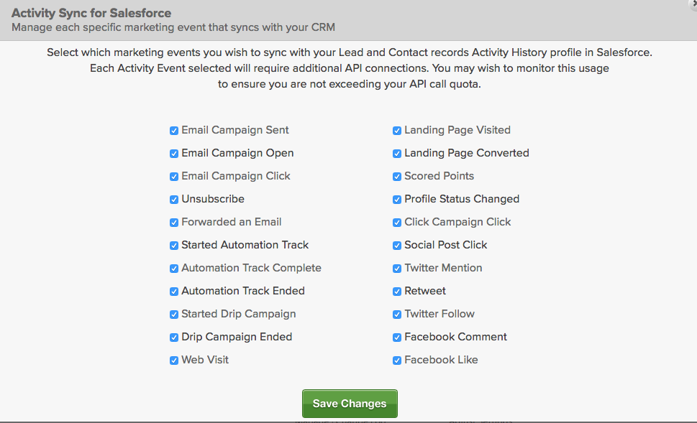The width and height of the screenshot is (697, 423).
Task: Toggle Automation Track Complete checkbox
Action: pyautogui.click(x=174, y=269)
